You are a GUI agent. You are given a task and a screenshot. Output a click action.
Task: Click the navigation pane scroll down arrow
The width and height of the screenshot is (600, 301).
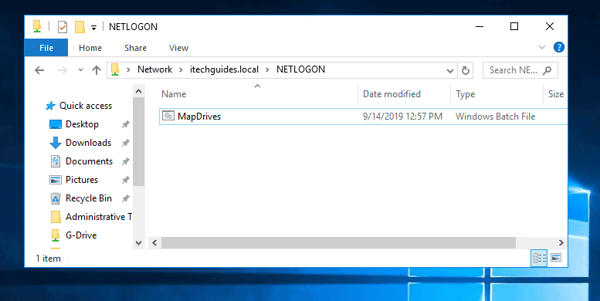(x=139, y=242)
